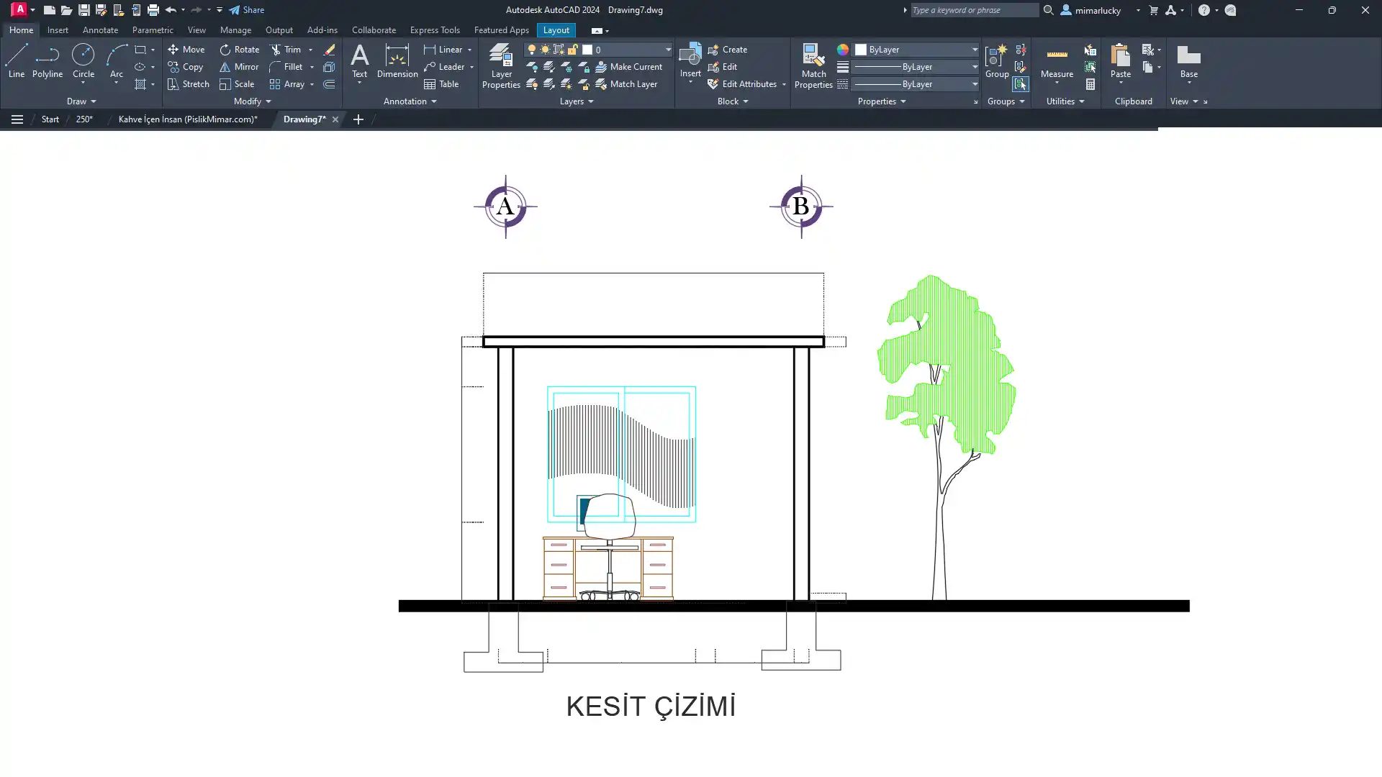This screenshot has height=777, width=1382.
Task: Switch to the Annotate ribbon tab
Action: pyautogui.click(x=100, y=30)
